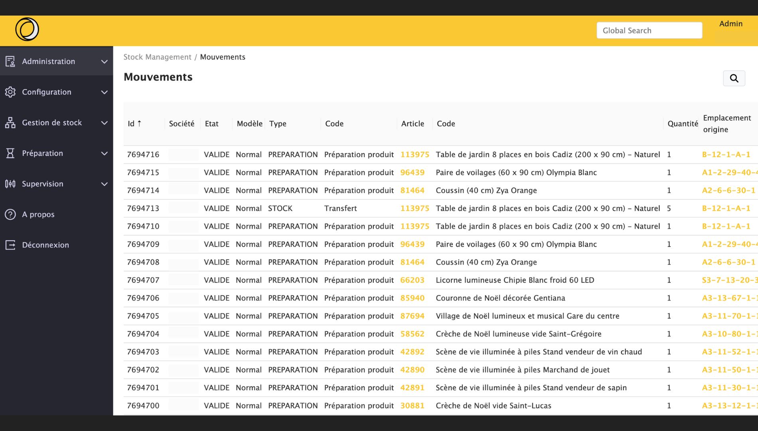758x431 pixels.
Task: Expand the Administration menu chevron
Action: 104,62
